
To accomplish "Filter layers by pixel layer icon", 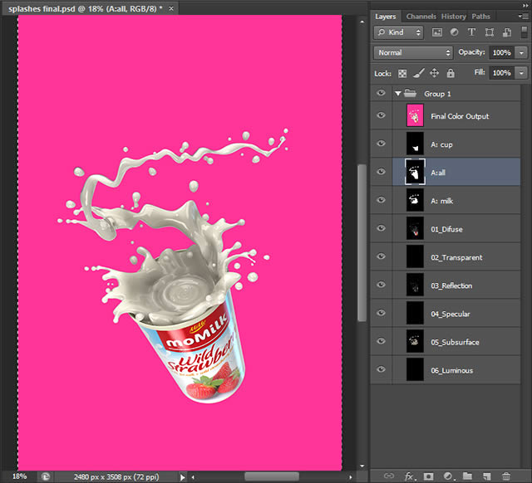I will [436, 32].
